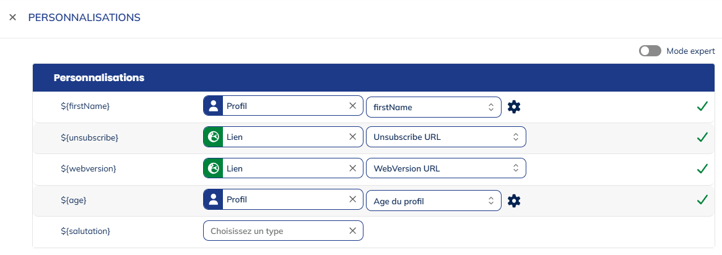Enable the Mode expert switch

tap(650, 51)
